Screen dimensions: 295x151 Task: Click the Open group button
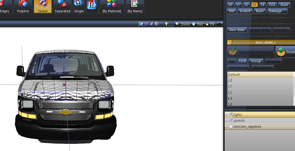[238, 67]
